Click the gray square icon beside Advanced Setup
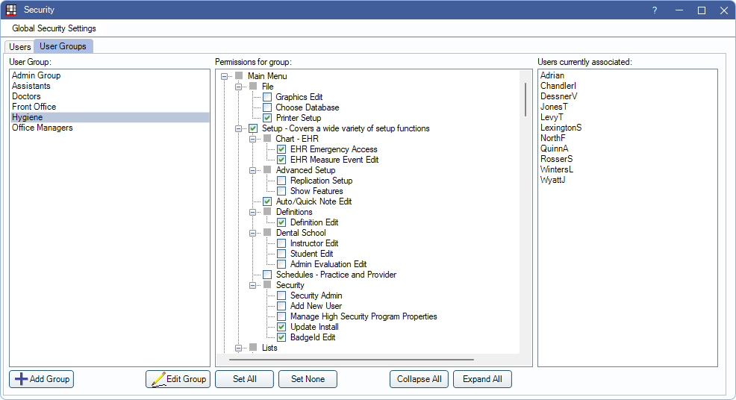Screen dimensions: 736x400 click(267, 170)
